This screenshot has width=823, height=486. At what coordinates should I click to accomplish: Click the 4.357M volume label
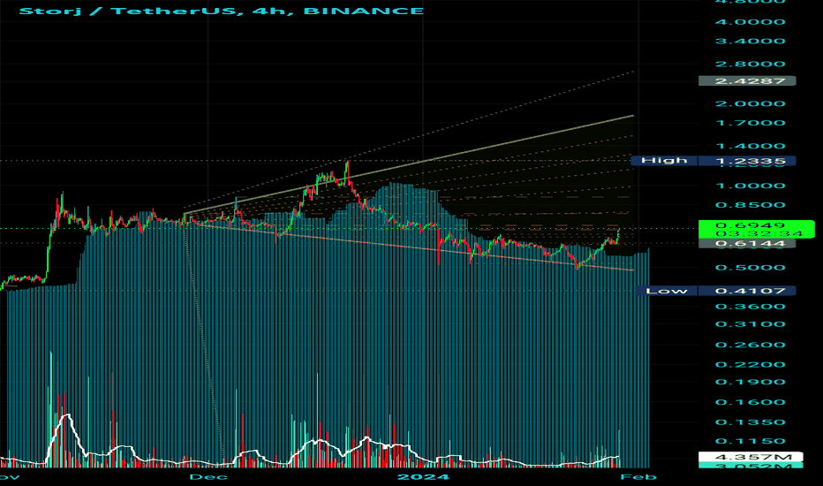pos(751,457)
